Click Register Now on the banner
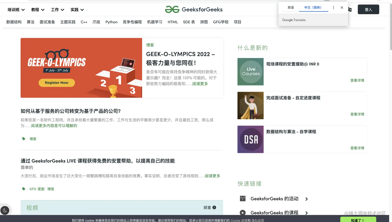Viewport: 392px width, 222px height. [x=57, y=83]
